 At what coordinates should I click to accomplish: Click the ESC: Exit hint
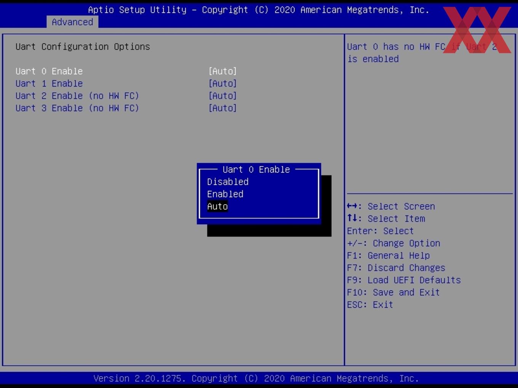[x=370, y=305]
